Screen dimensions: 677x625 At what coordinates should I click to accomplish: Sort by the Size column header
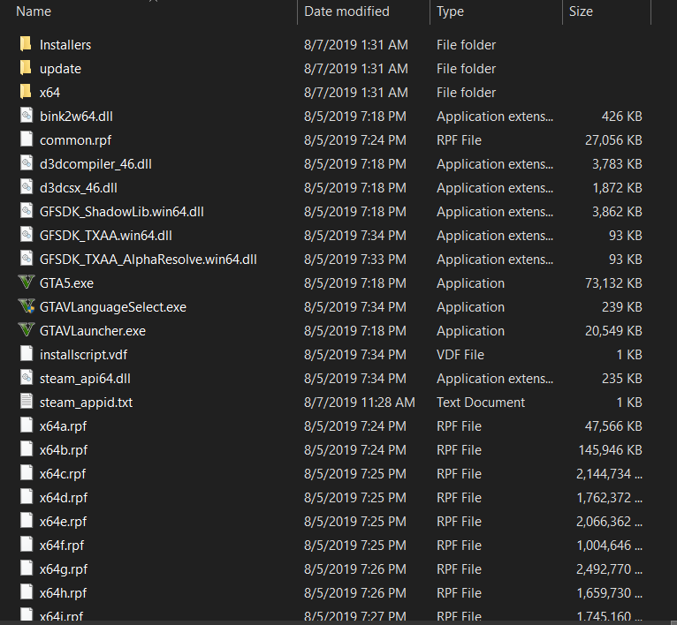[x=581, y=11]
